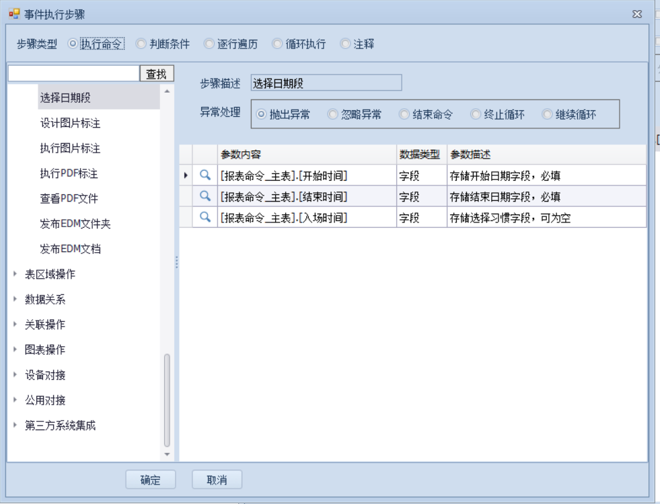The height and width of the screenshot is (504, 660).
Task: Select 终止循环 exception handling option
Action: 476,114
